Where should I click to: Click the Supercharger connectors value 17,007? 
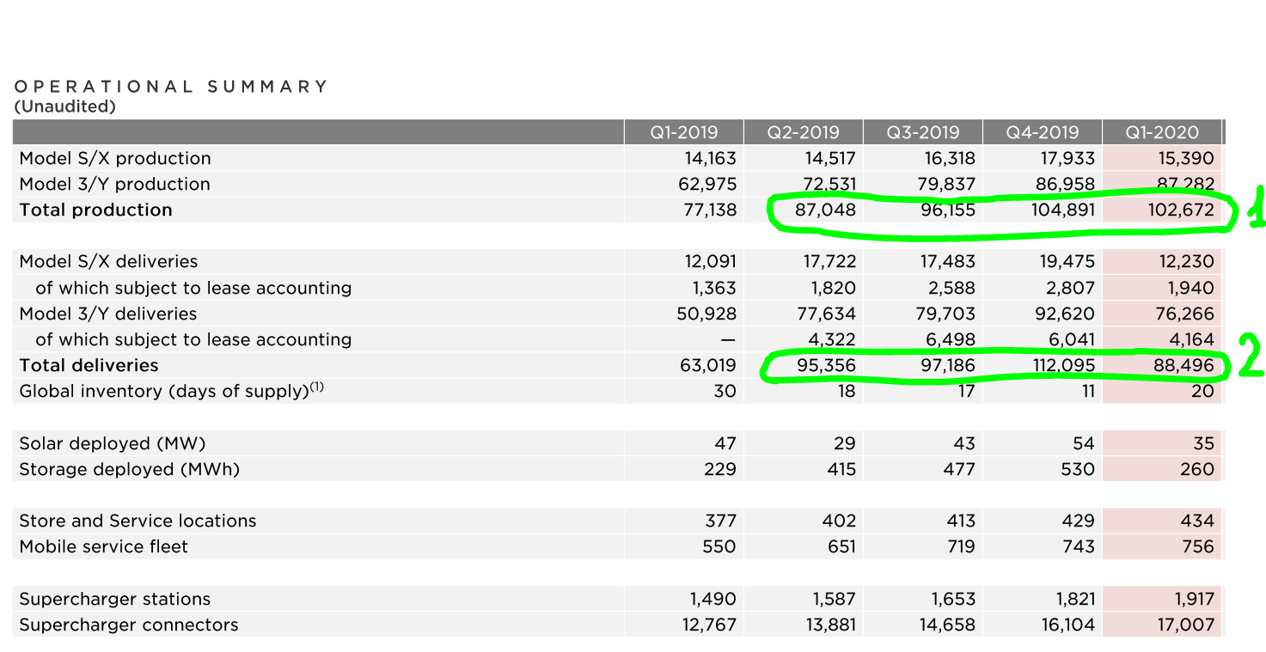point(1186,625)
